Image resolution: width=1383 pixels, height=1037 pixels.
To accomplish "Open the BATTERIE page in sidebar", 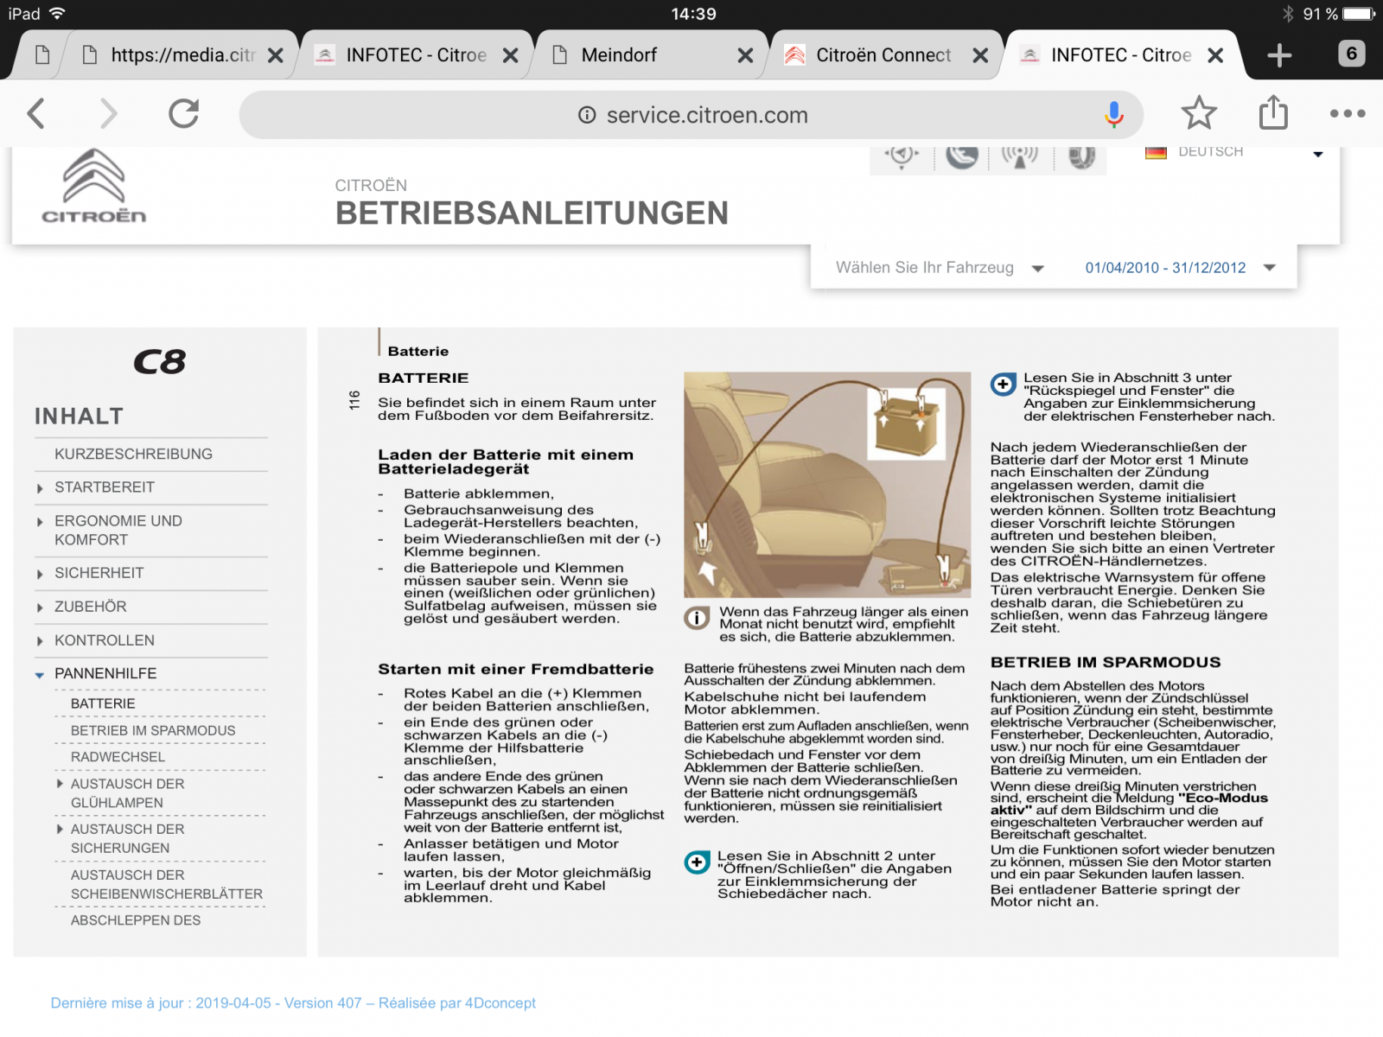I will click(x=103, y=703).
